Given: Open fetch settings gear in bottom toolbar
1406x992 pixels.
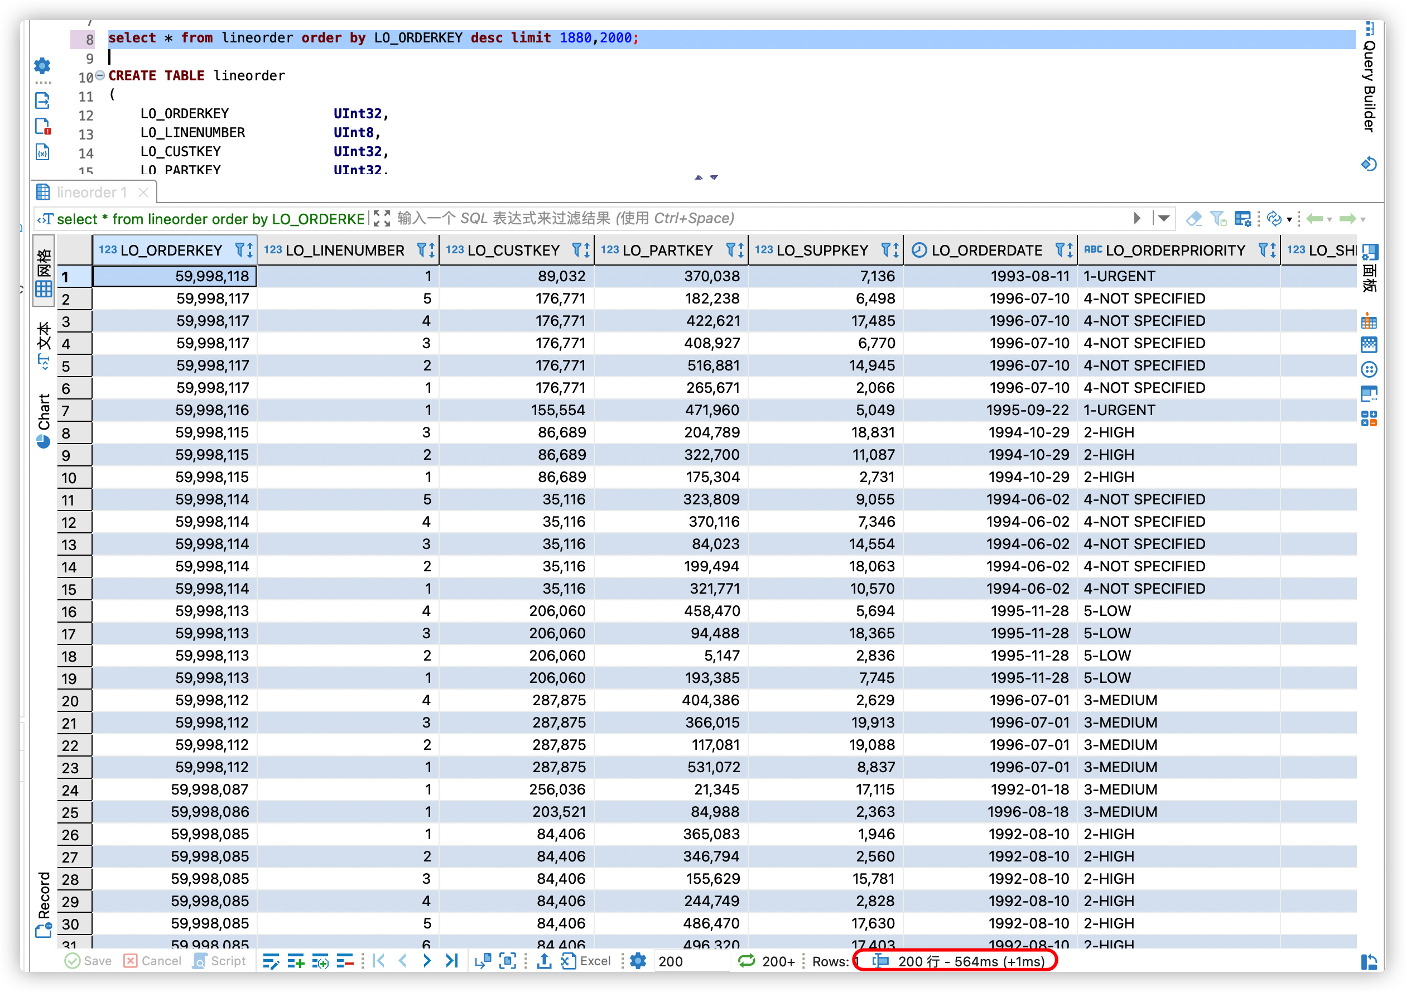Looking at the screenshot, I should (638, 961).
